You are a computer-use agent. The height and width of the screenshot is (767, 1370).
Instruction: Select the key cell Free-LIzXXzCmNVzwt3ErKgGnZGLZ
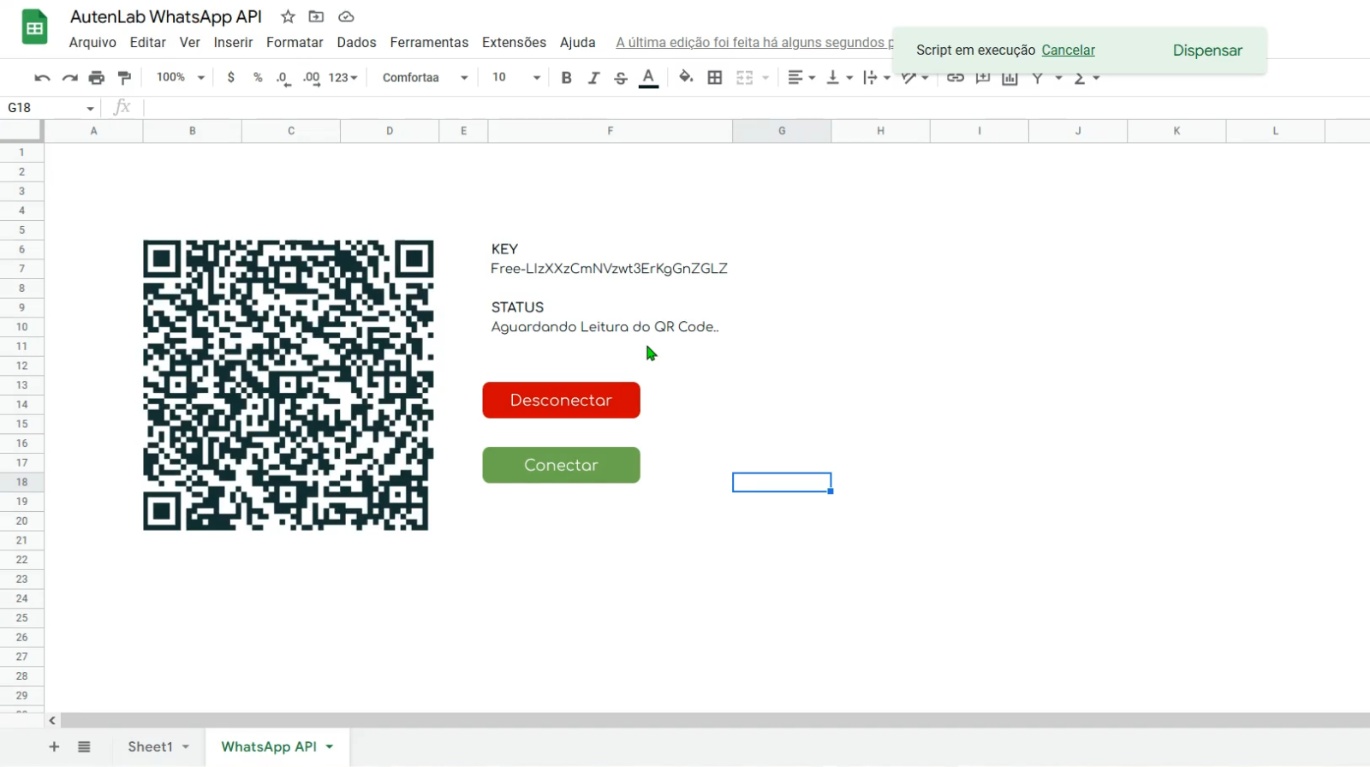pyautogui.click(x=609, y=269)
